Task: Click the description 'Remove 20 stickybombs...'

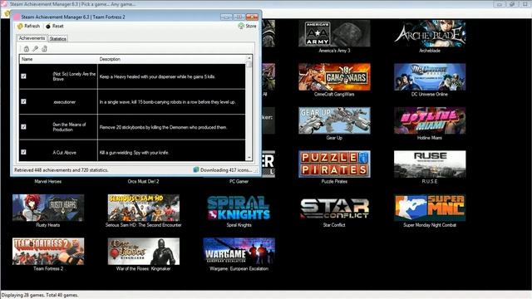Action: pyautogui.click(x=163, y=127)
